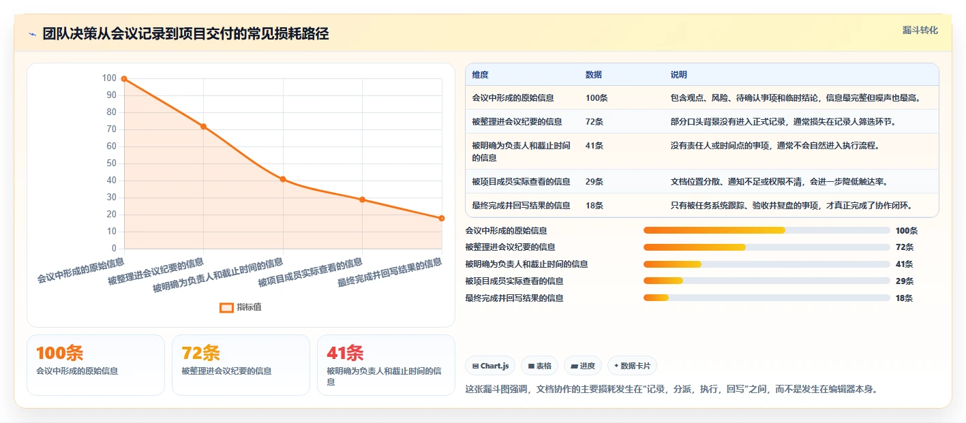Open the 100条 data card

(95, 365)
